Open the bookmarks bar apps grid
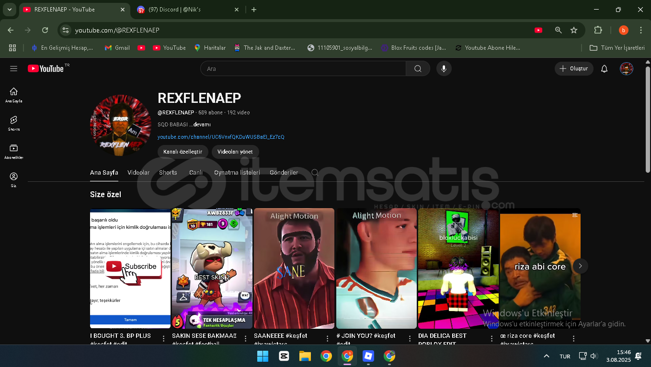Screen dimensions: 651x367 pos(12,47)
